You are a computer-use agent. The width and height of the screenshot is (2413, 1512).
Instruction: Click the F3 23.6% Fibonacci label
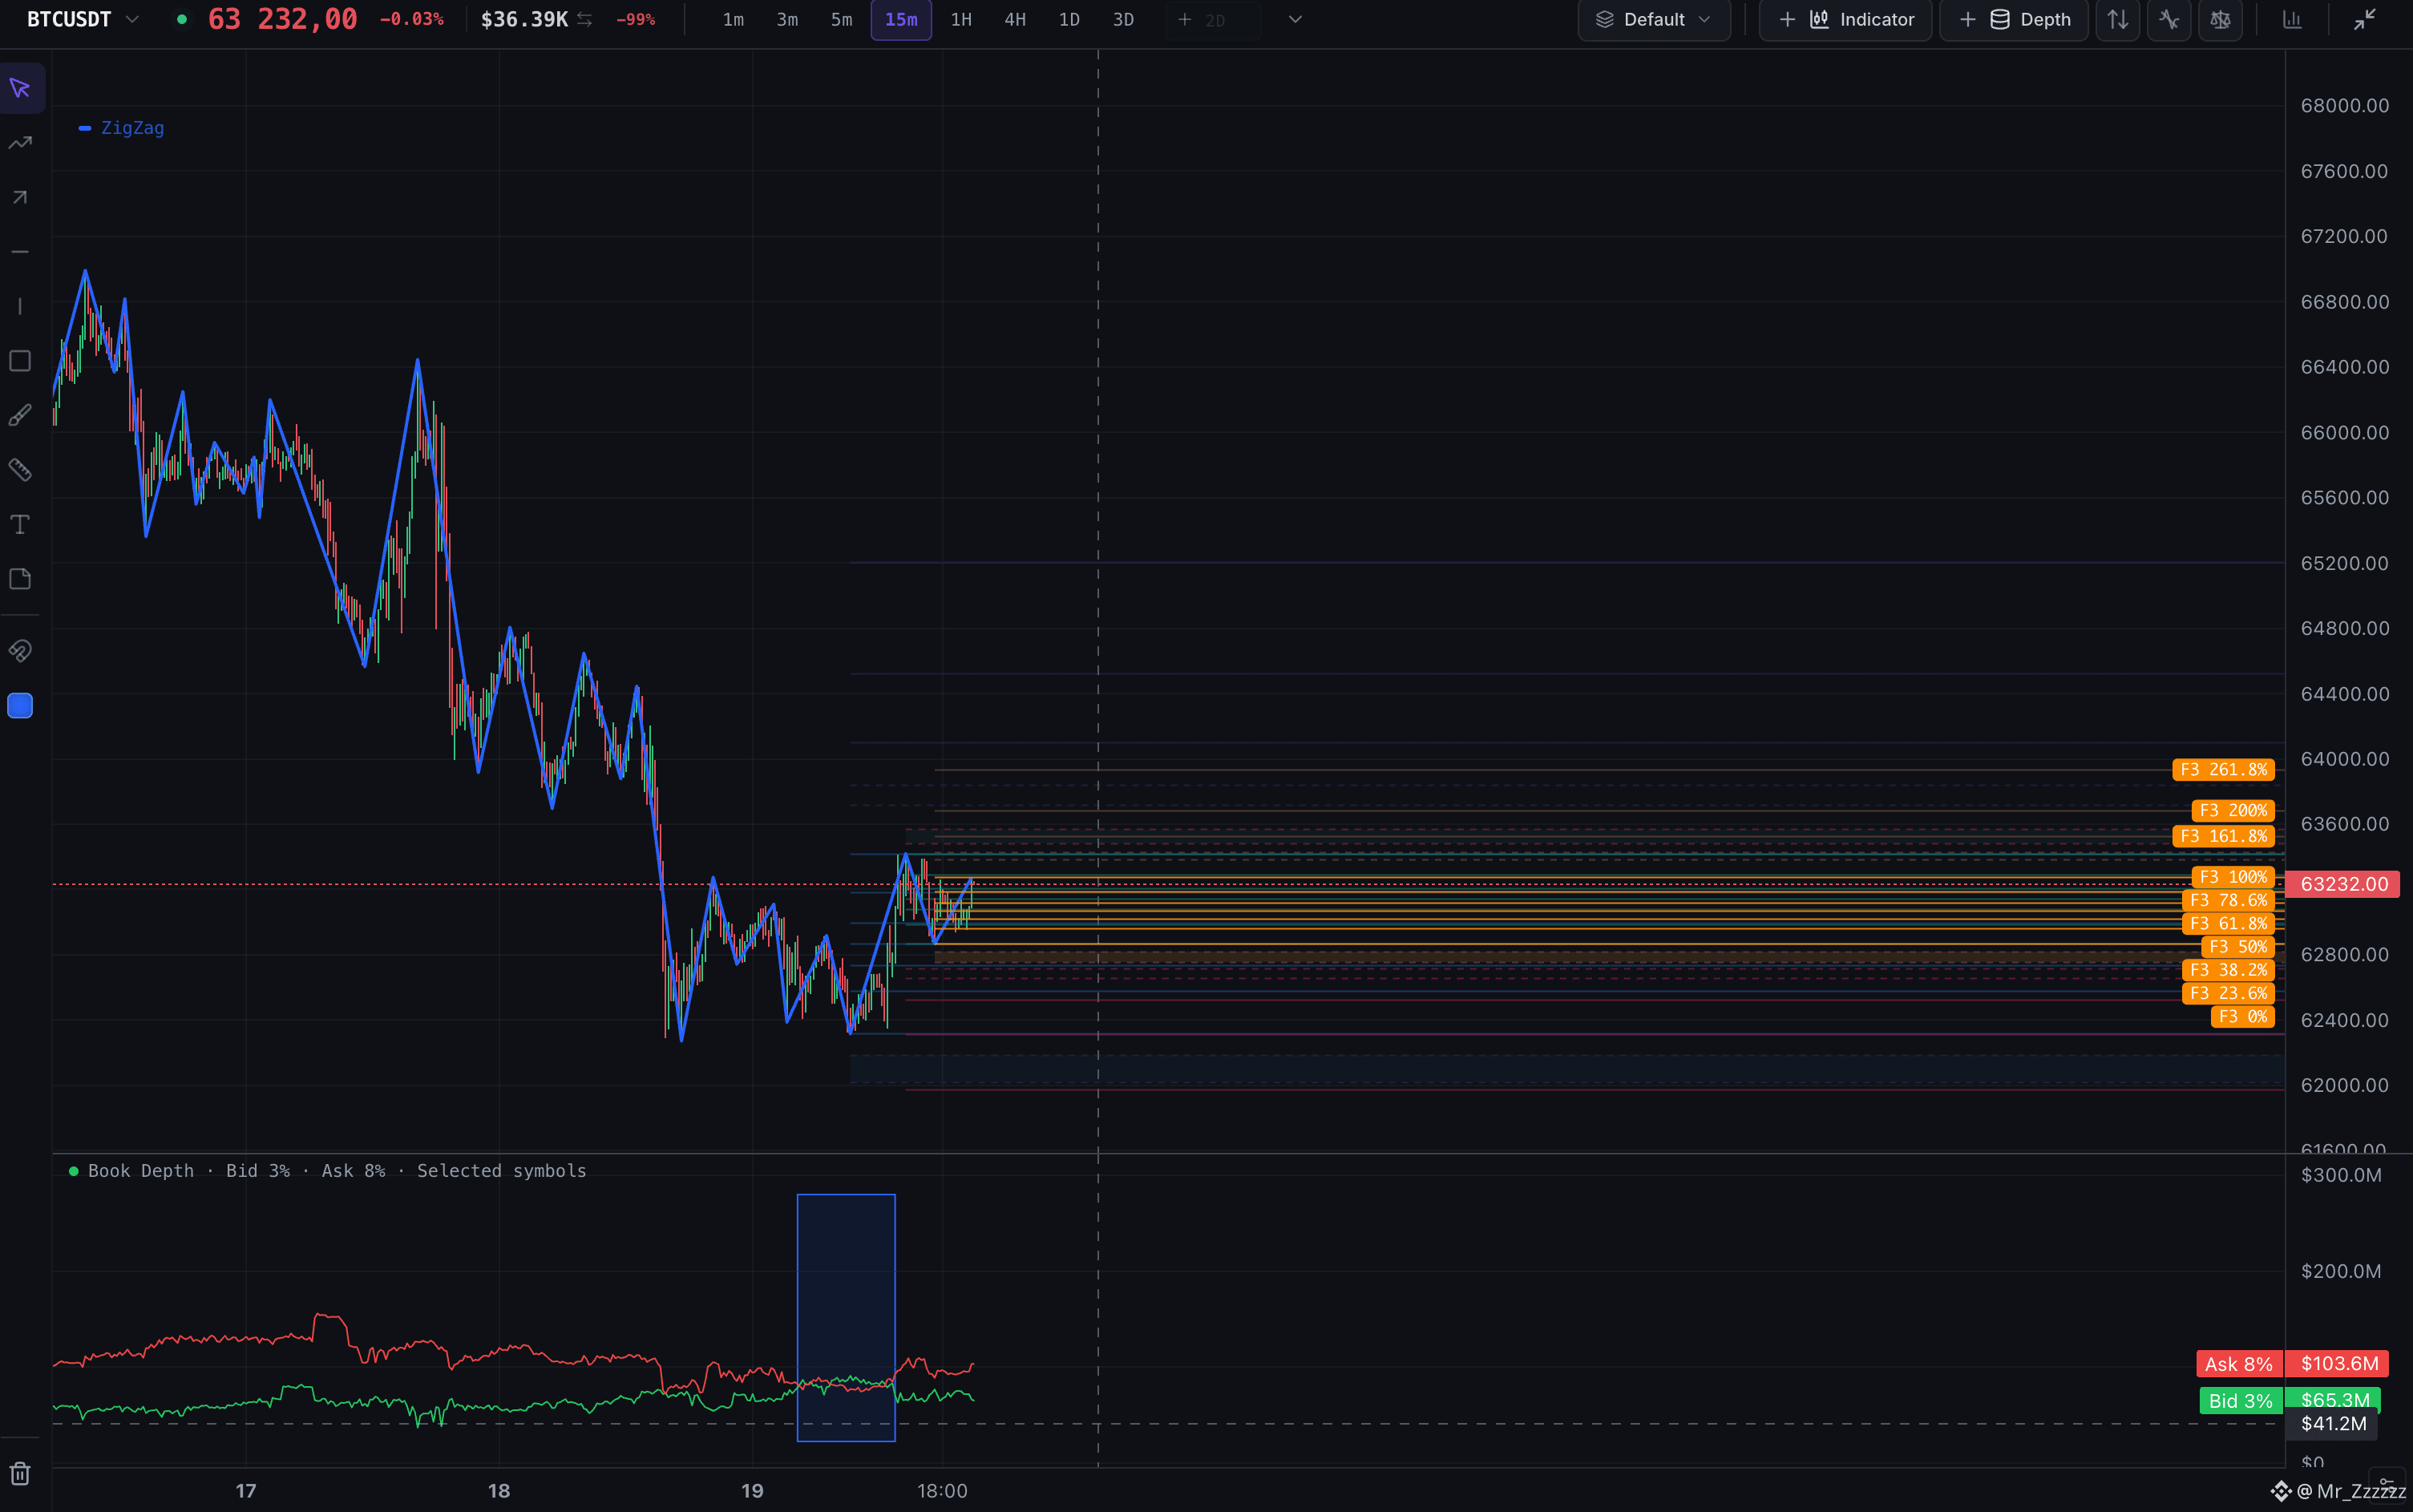(2228, 993)
